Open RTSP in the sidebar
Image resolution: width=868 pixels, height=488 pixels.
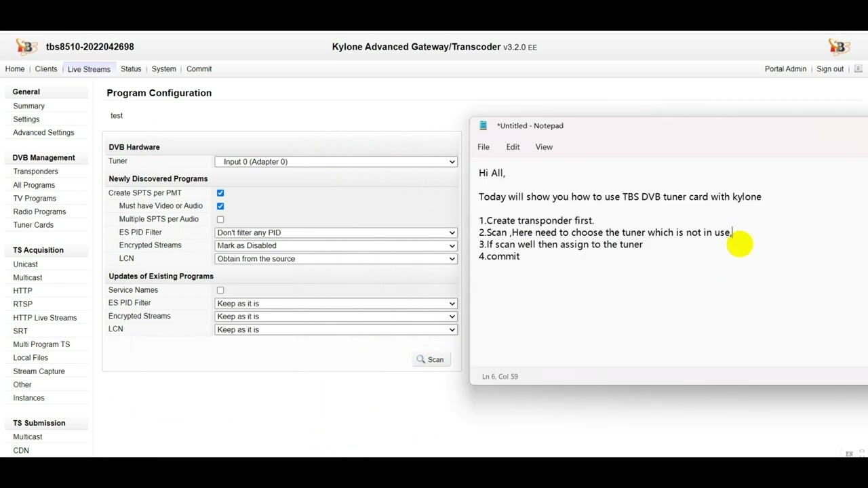[22, 304]
